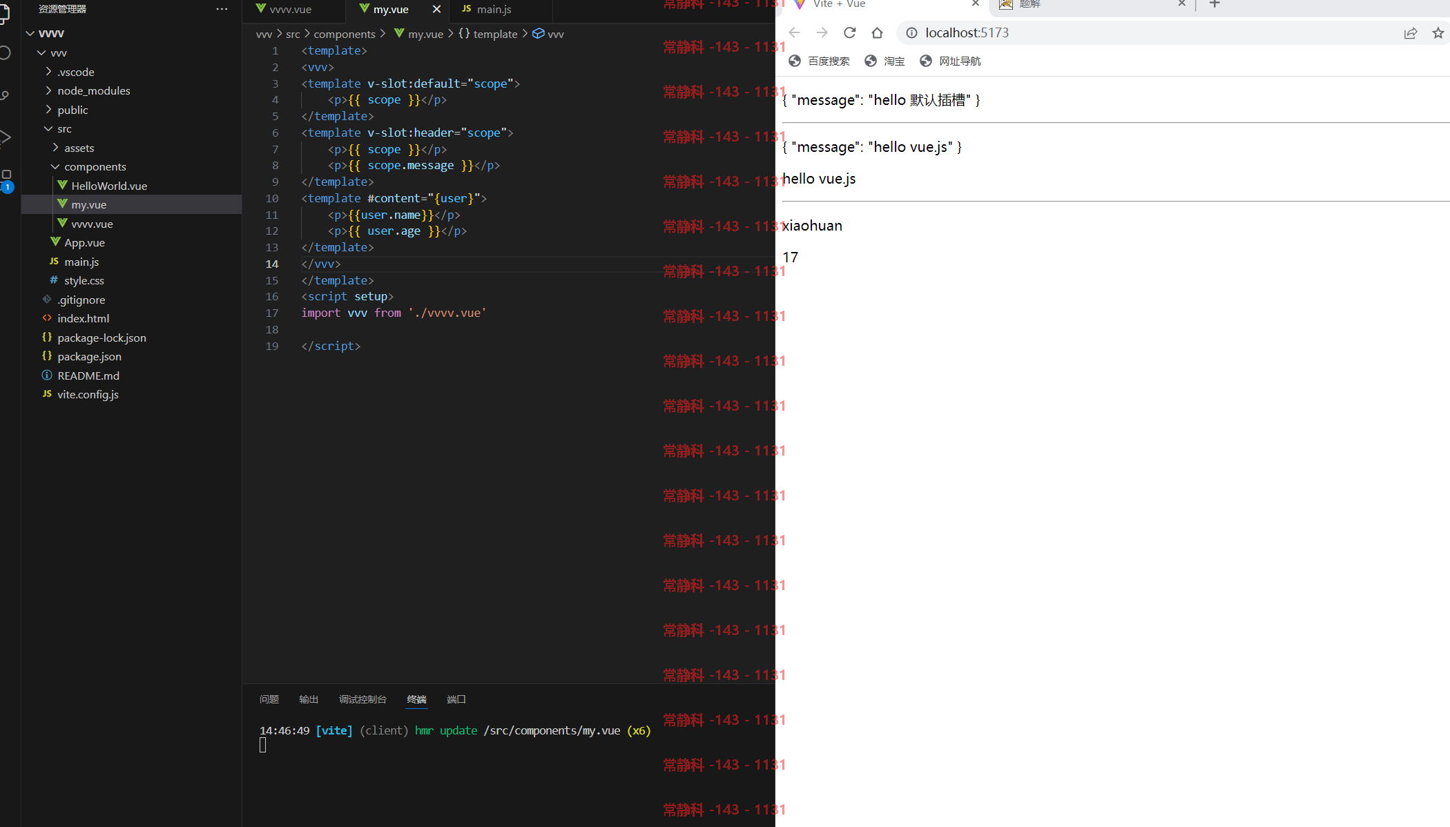Click braces icon beside package.json

[x=47, y=356]
